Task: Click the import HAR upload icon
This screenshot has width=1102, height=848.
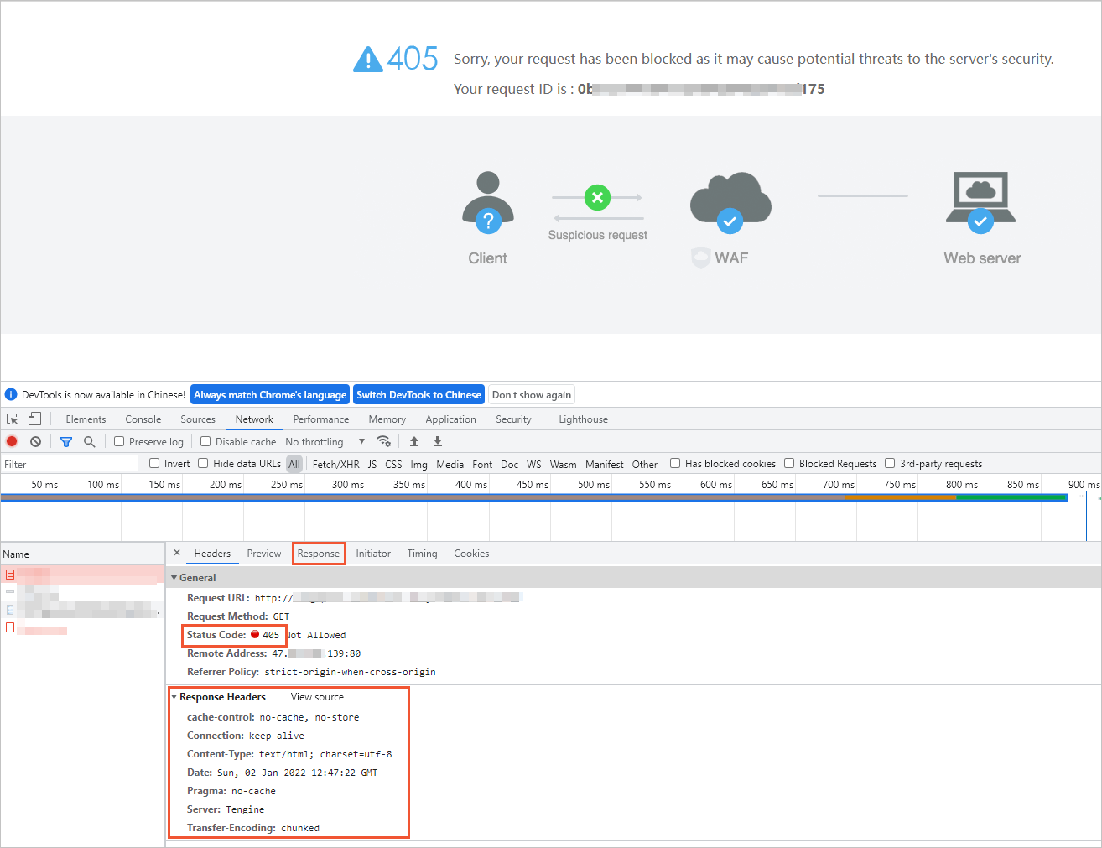Action: point(414,441)
